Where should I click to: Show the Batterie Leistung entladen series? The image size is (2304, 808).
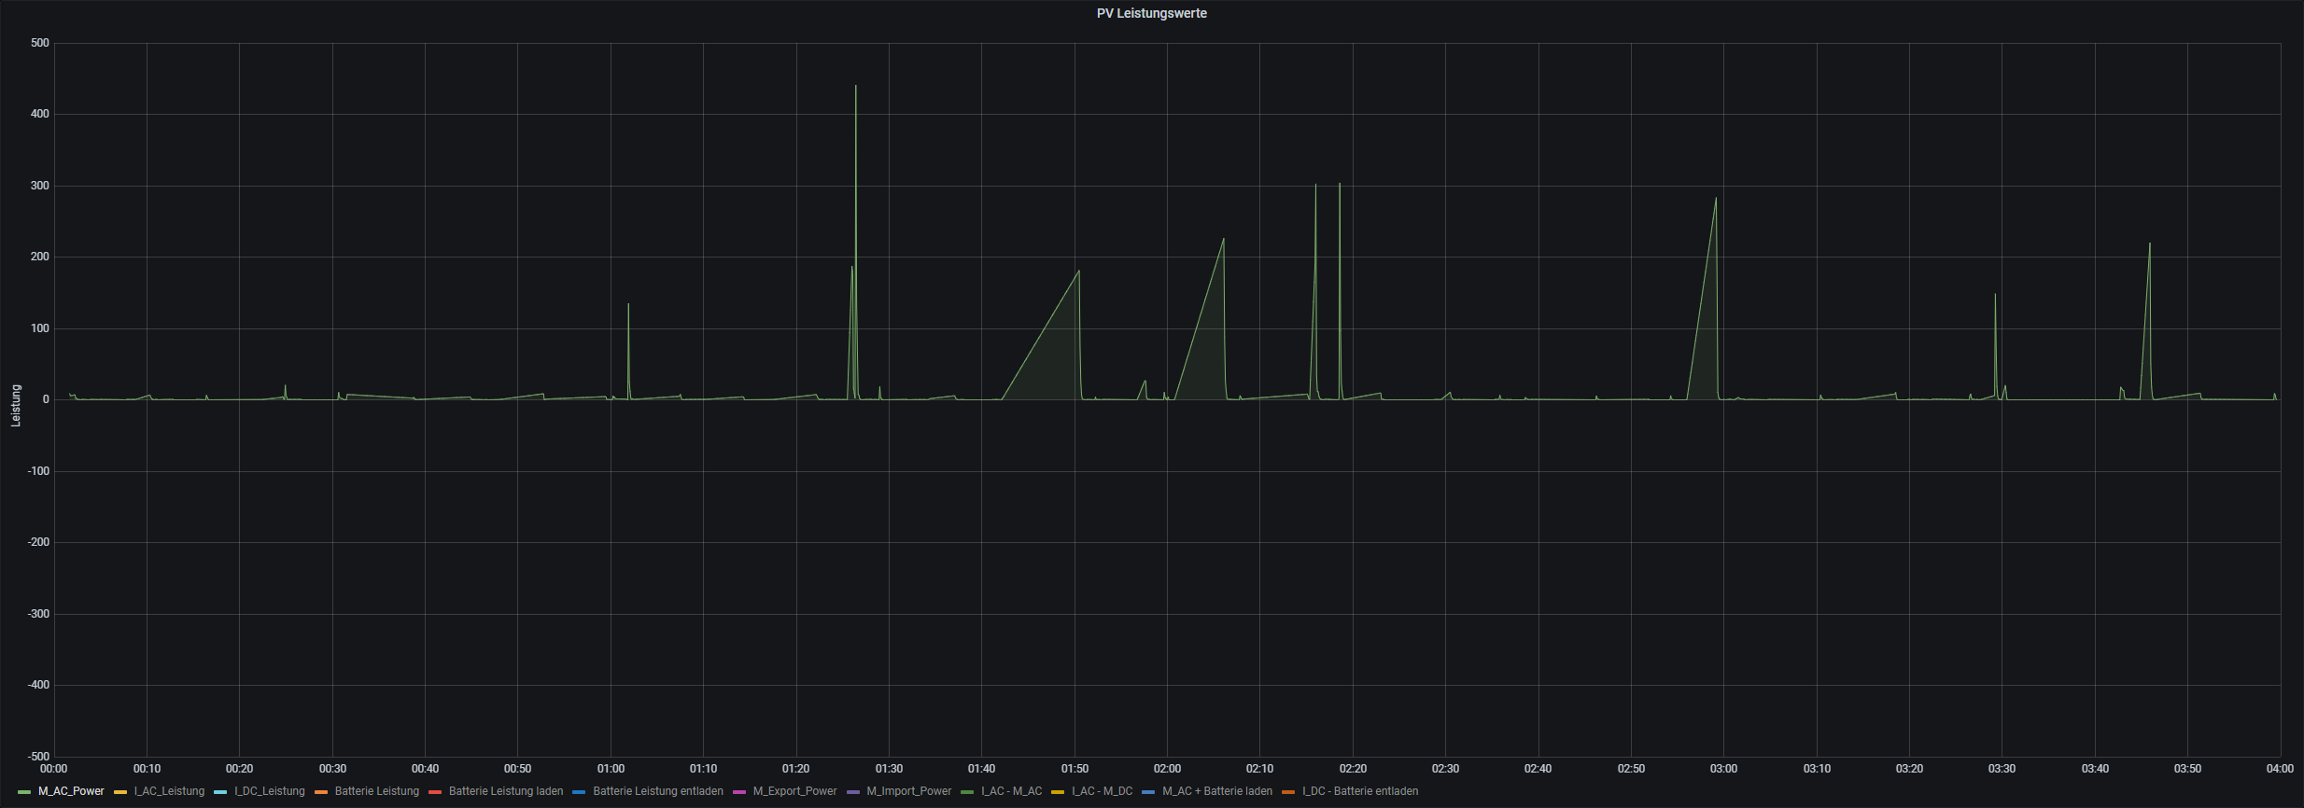point(658,791)
